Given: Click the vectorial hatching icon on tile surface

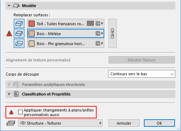Looking at the screenshot, I should tap(90, 23).
